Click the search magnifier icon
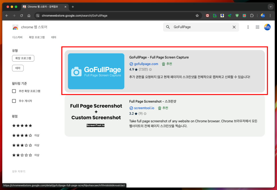The width and height of the screenshot is (277, 190). point(168,27)
